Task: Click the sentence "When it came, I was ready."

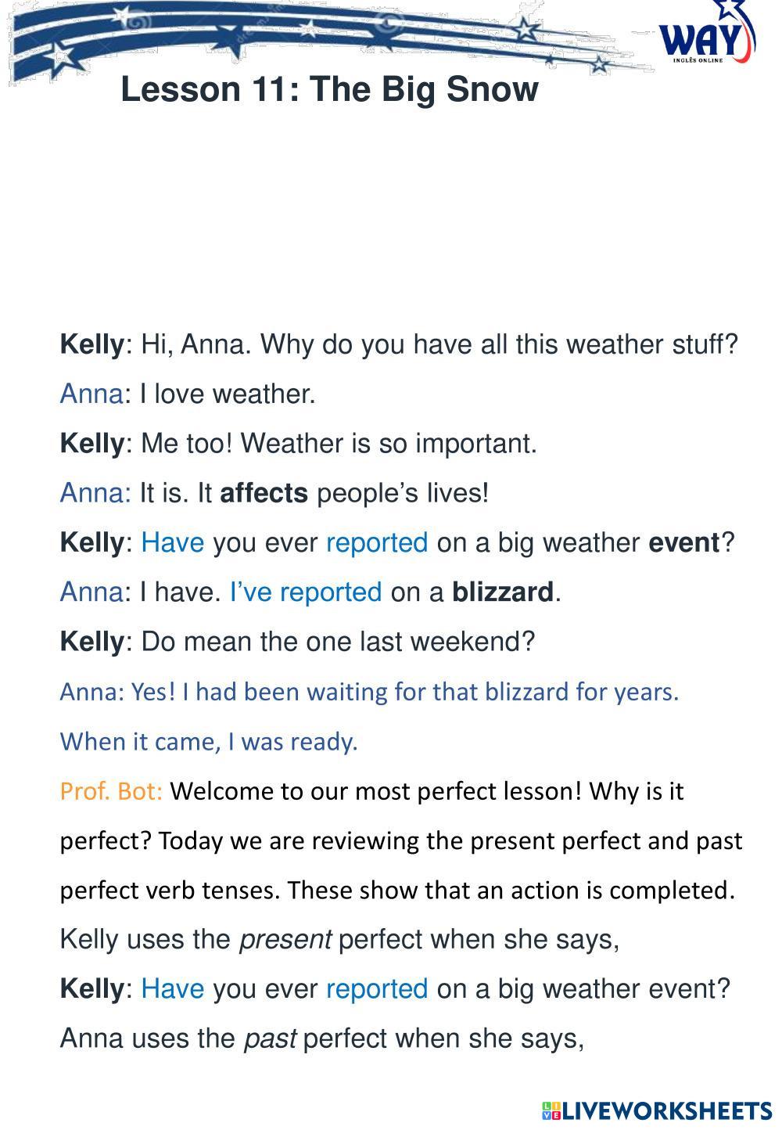Action: (x=209, y=741)
